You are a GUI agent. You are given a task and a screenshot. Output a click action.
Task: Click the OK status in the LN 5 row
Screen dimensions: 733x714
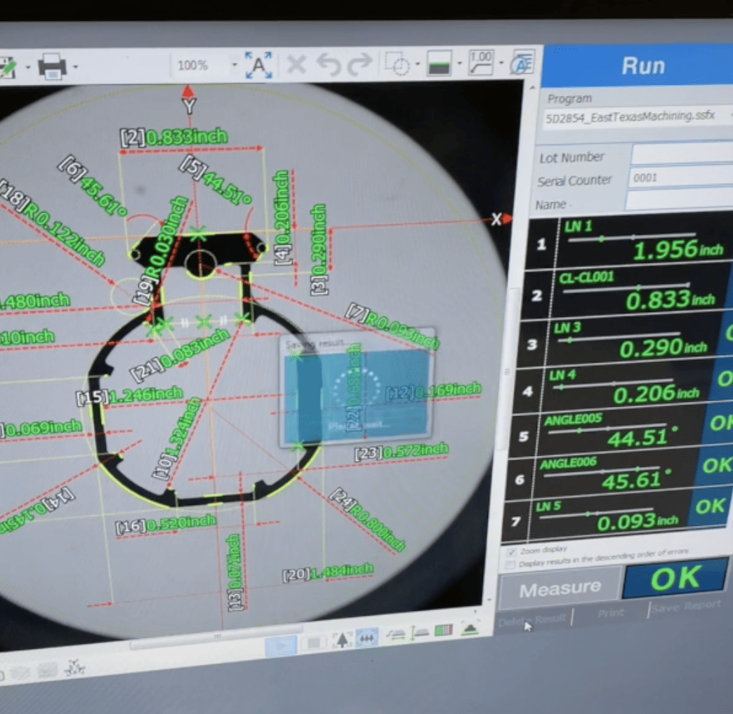click(710, 506)
